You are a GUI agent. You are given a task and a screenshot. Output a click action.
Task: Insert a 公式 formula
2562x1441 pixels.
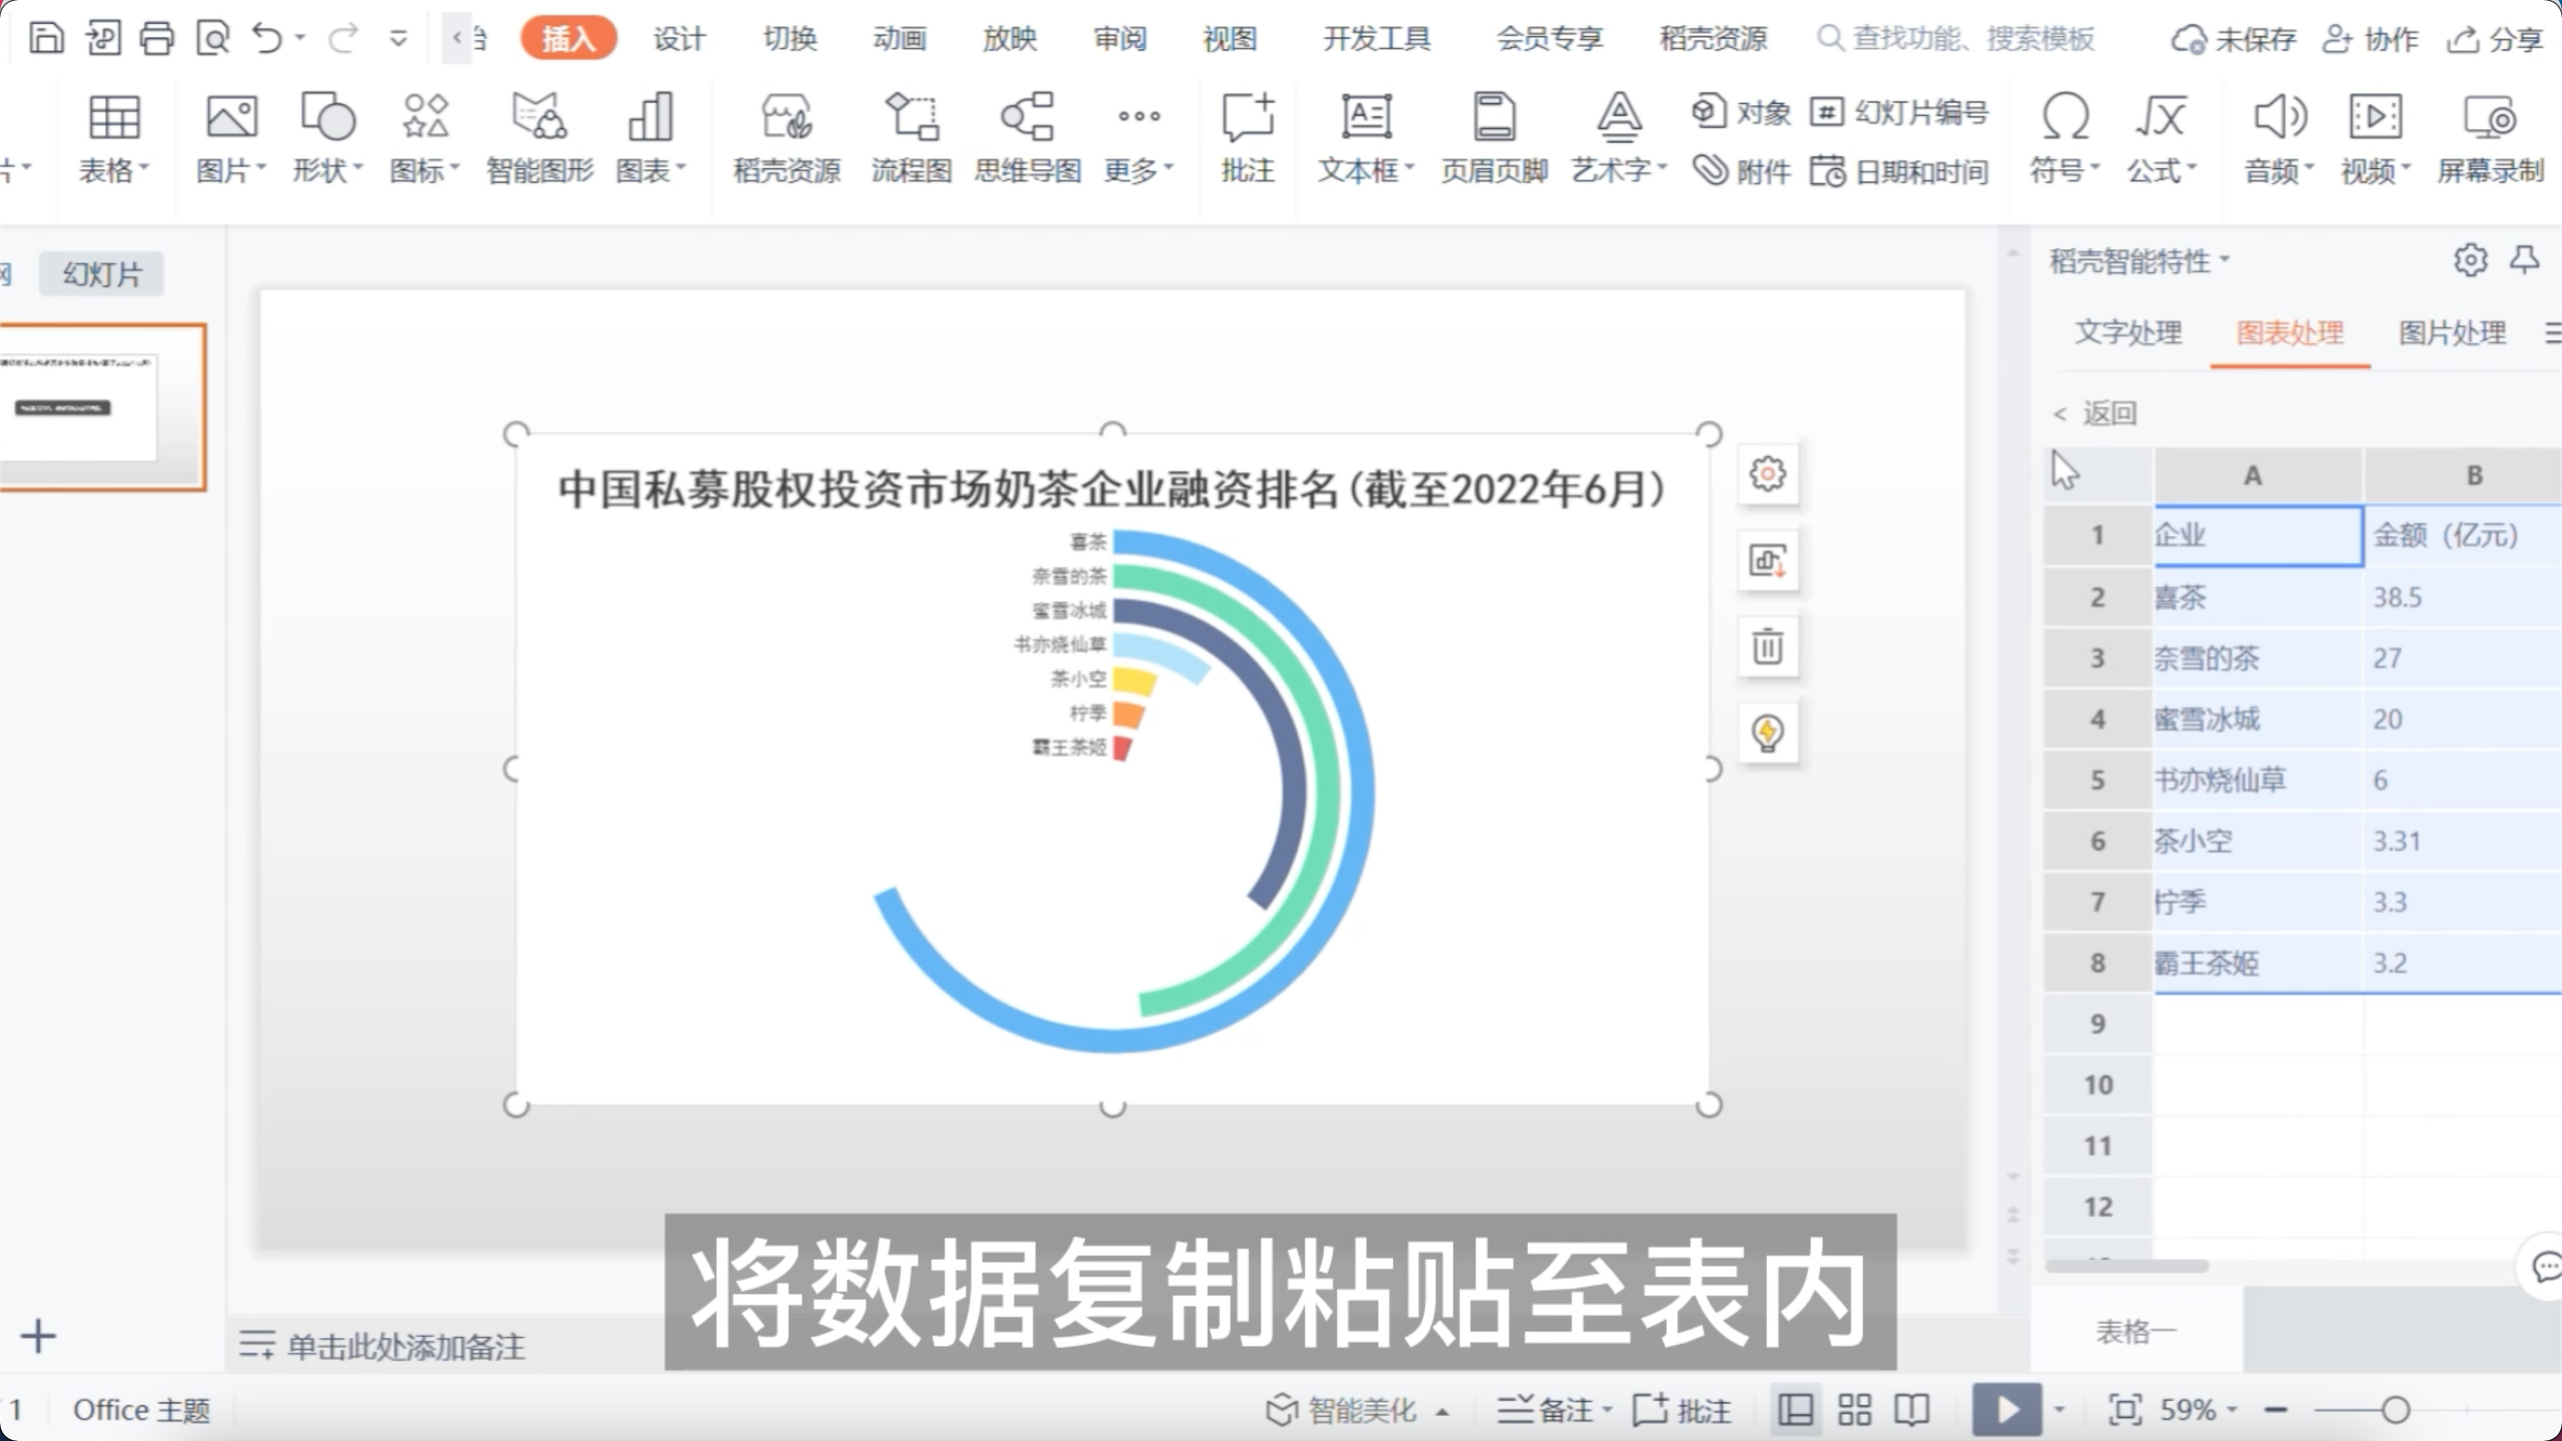pyautogui.click(x=2163, y=138)
